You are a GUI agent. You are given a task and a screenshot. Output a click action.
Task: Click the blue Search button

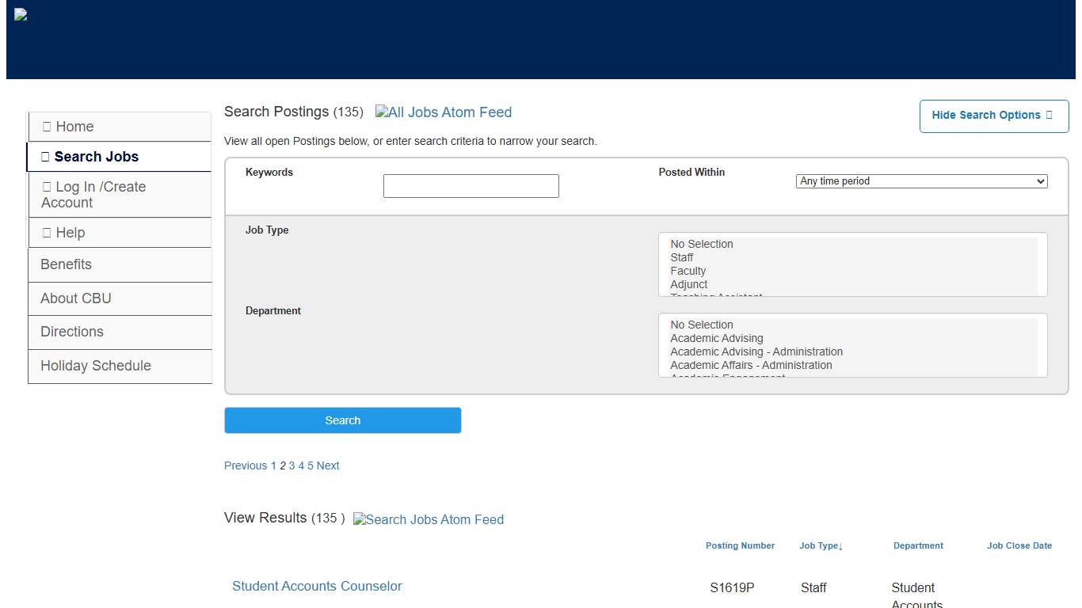pyautogui.click(x=342, y=420)
